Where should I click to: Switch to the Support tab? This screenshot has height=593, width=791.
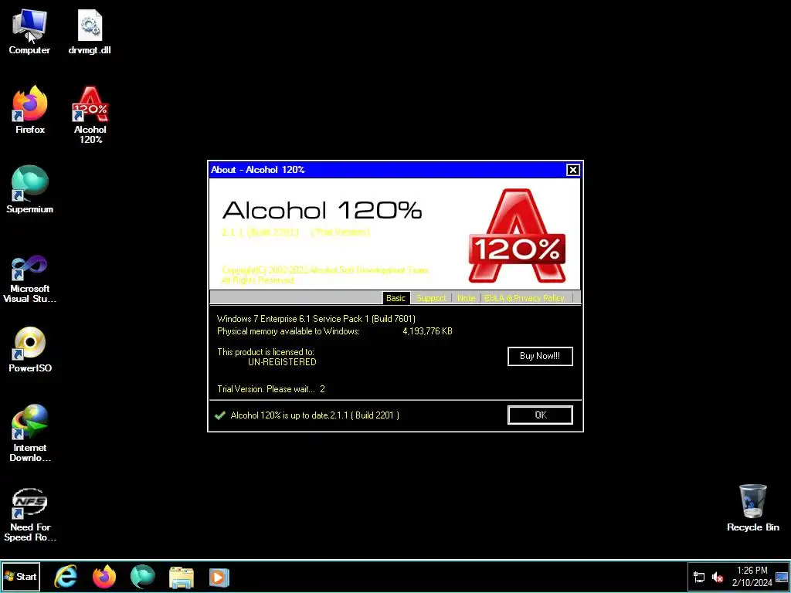click(x=431, y=298)
